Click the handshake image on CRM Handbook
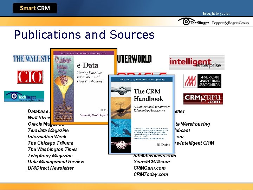The width and height of the screenshot is (253, 190). click(x=121, y=89)
